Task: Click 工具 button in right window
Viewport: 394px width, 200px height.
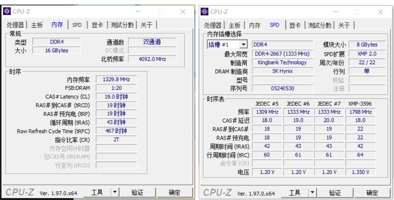Action: click(x=295, y=193)
